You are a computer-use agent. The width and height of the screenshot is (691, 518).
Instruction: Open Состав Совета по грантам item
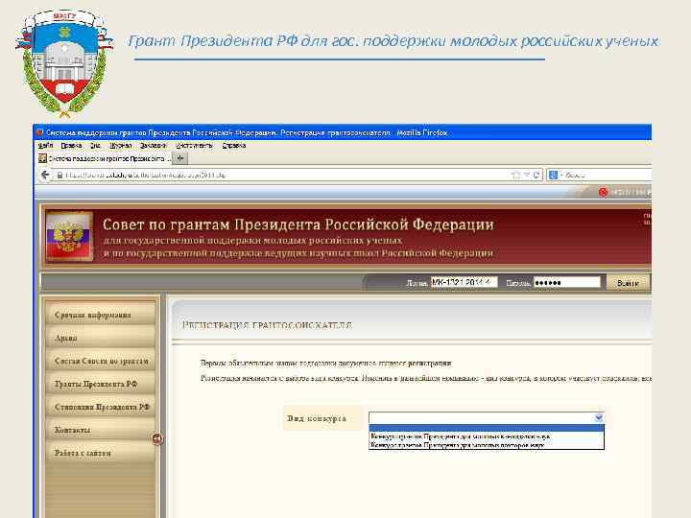[101, 361]
